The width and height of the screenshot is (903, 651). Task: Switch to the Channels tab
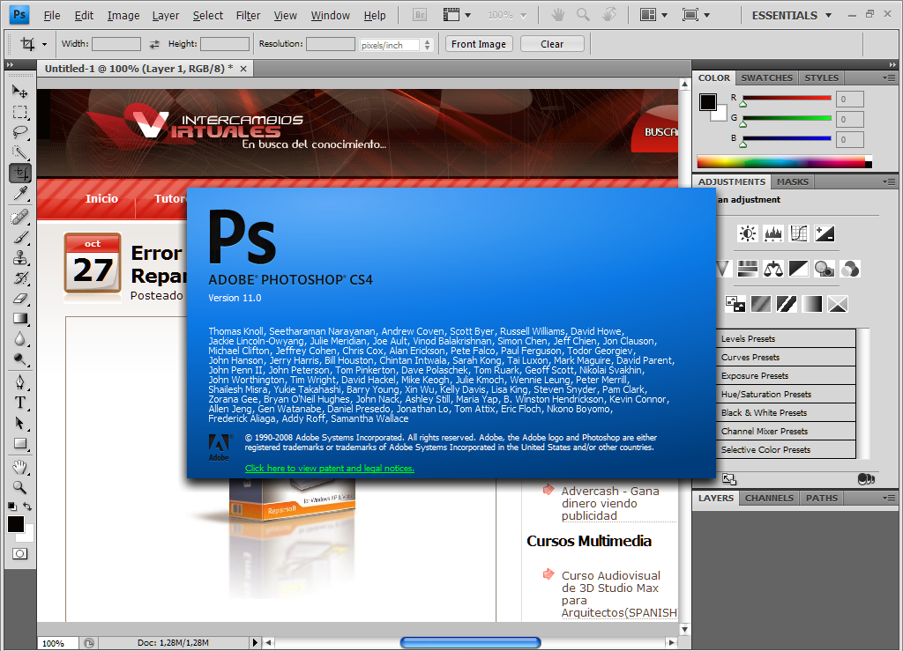pos(769,498)
